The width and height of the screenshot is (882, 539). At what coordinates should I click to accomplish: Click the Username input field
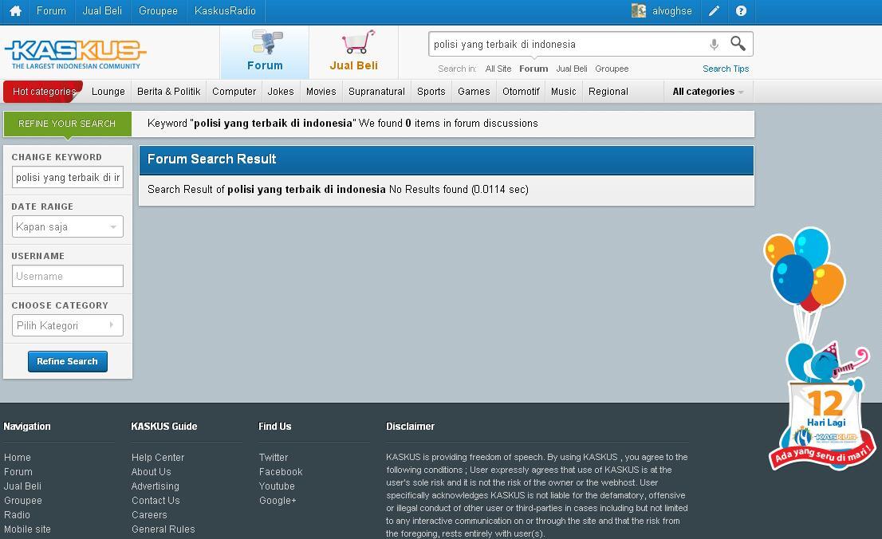[68, 276]
